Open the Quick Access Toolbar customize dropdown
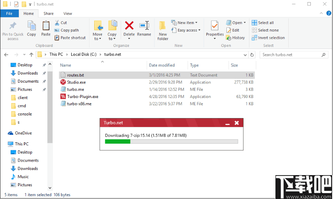Screen dimensions: 333x199 coord(30,4)
